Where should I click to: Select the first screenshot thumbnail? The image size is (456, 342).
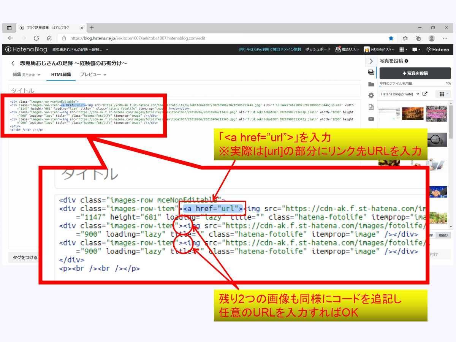[389, 113]
